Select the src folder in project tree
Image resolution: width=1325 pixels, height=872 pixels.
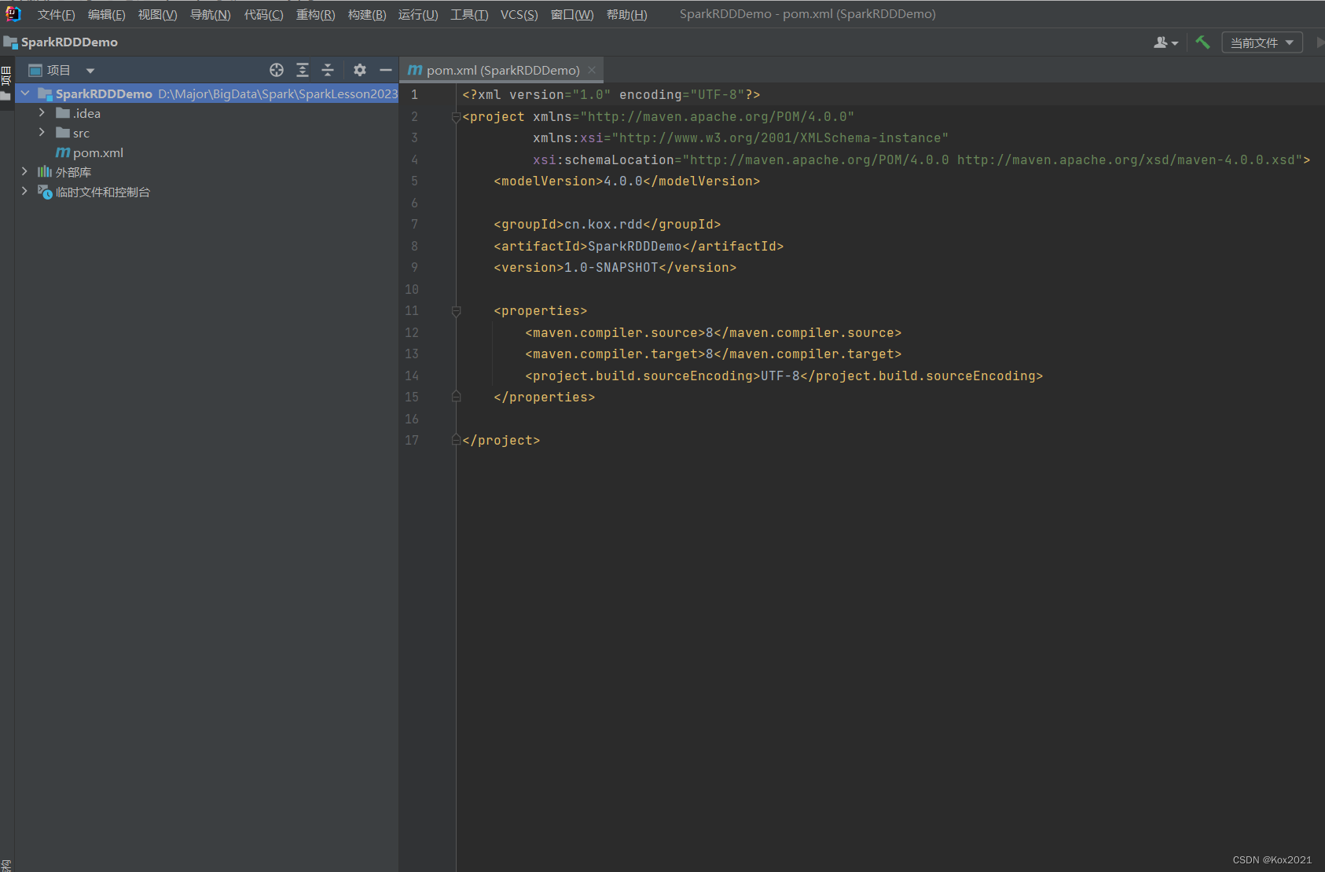(x=73, y=133)
